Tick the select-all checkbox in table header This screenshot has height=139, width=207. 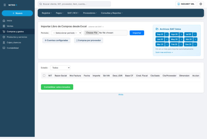(x=44, y=75)
